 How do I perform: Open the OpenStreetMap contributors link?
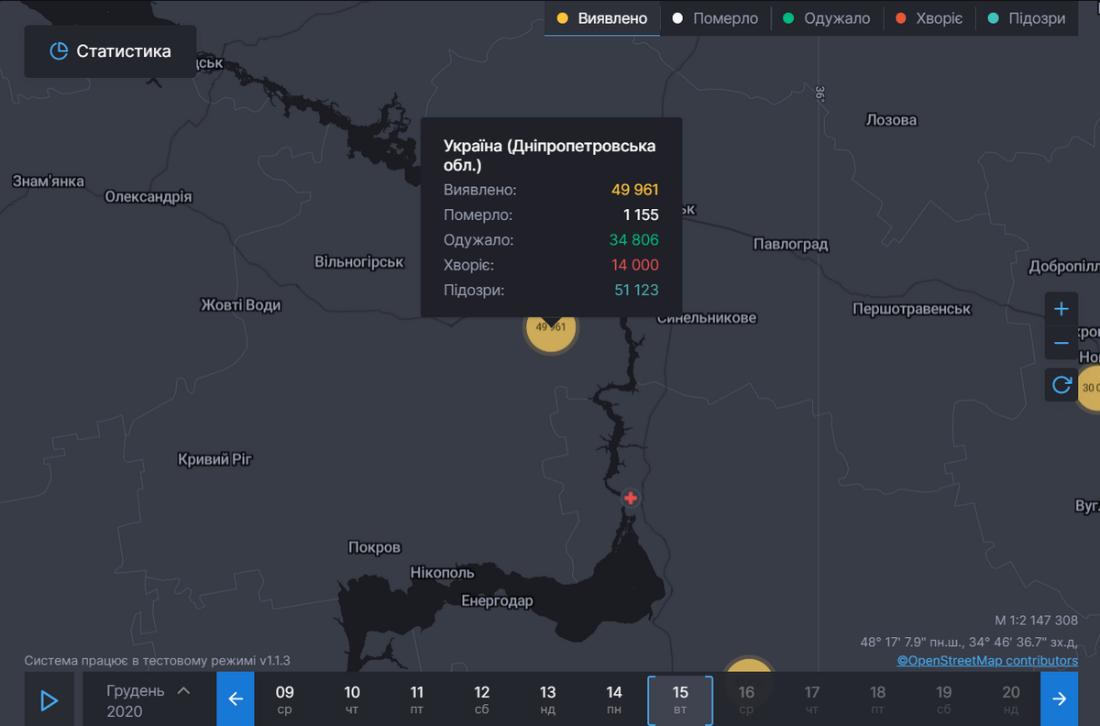(x=987, y=660)
